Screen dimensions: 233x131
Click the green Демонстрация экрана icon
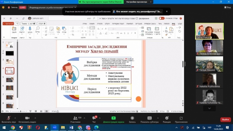click(113, 118)
